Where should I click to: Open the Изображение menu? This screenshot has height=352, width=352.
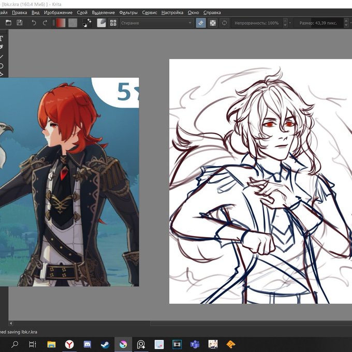(58, 12)
